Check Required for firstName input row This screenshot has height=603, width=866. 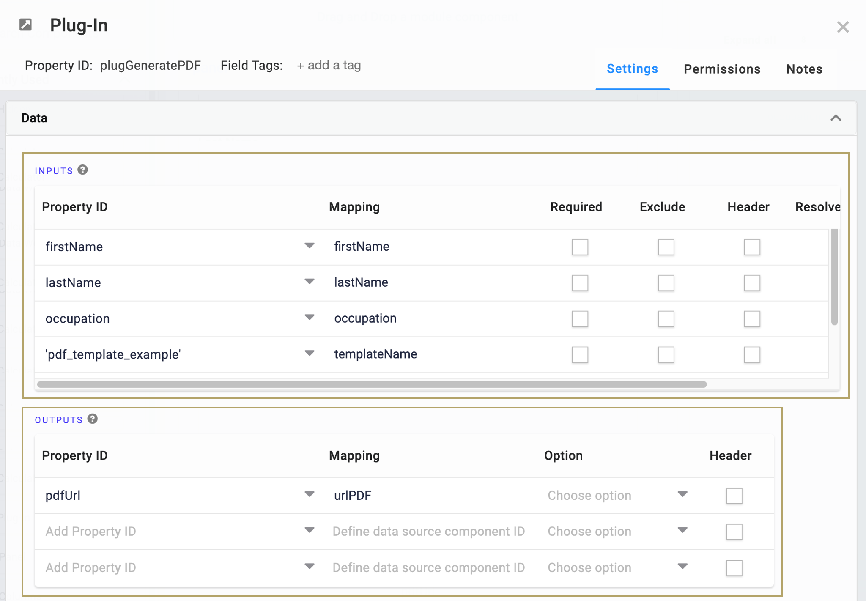580,247
